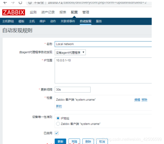
Task: Go to 维护 submenu
Action: click(x=42, y=21)
